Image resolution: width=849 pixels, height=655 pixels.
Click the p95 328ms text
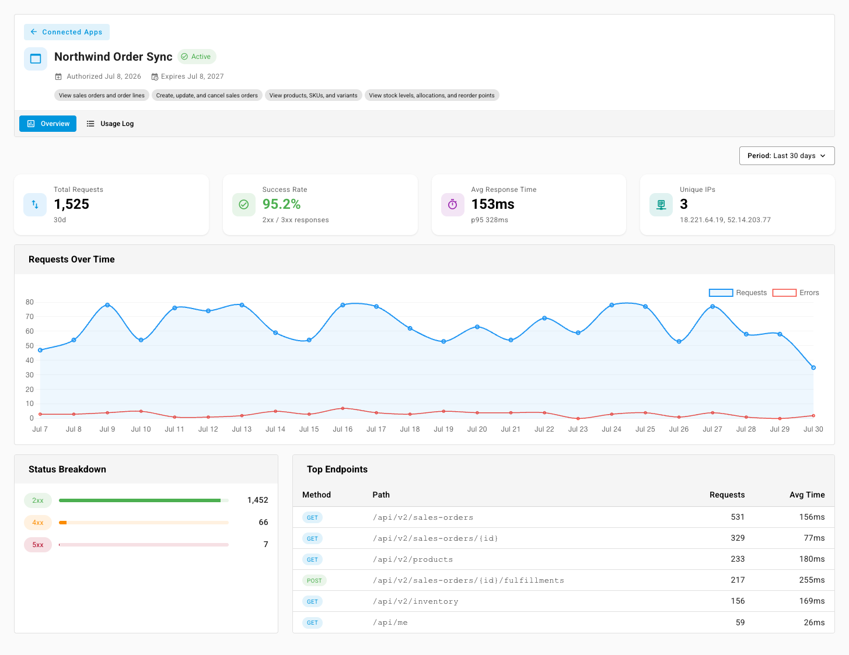tap(490, 220)
